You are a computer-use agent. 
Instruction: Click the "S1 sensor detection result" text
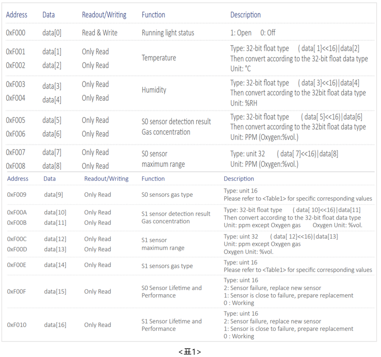click(176, 214)
